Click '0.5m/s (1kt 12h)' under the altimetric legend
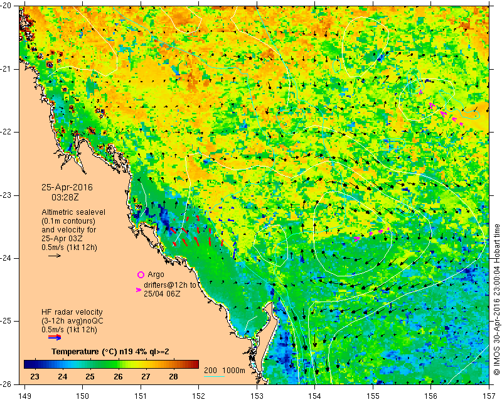 coord(69,247)
